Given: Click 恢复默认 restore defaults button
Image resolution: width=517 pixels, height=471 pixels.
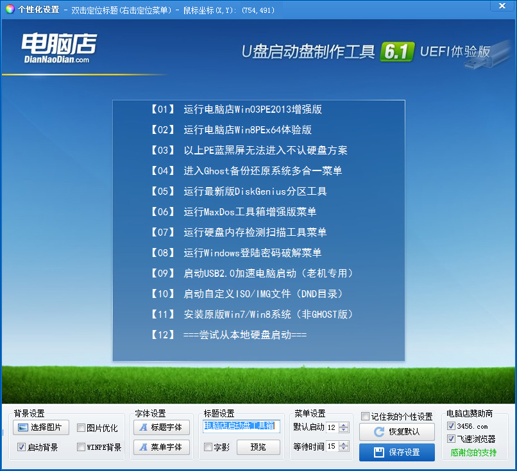Looking at the screenshot, I should point(396,432).
